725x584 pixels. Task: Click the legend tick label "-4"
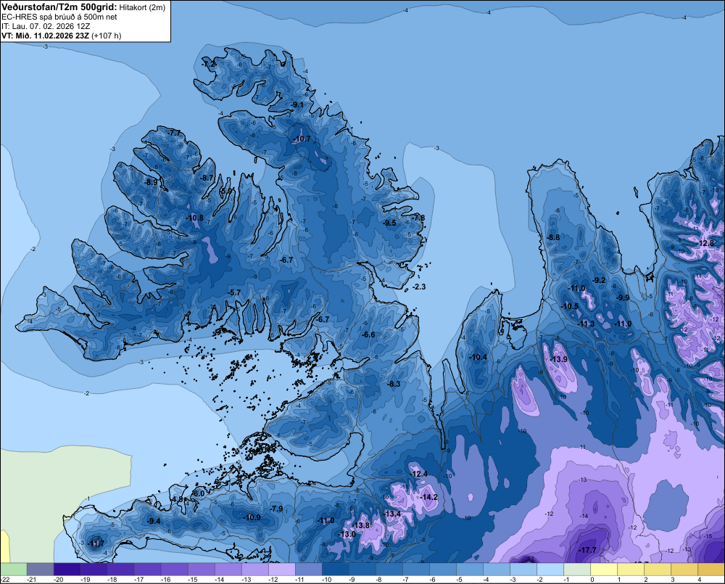click(x=486, y=580)
